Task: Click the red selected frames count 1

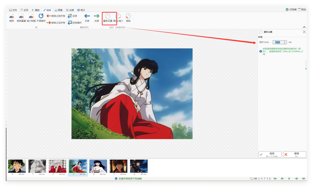Action: pos(267,179)
